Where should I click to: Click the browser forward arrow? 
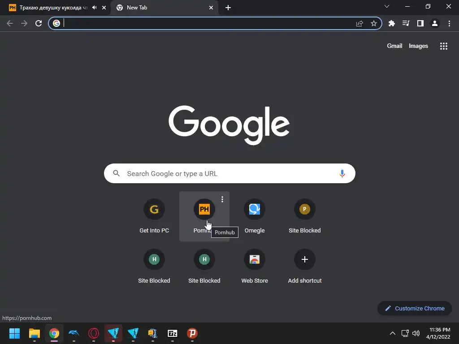pyautogui.click(x=24, y=23)
